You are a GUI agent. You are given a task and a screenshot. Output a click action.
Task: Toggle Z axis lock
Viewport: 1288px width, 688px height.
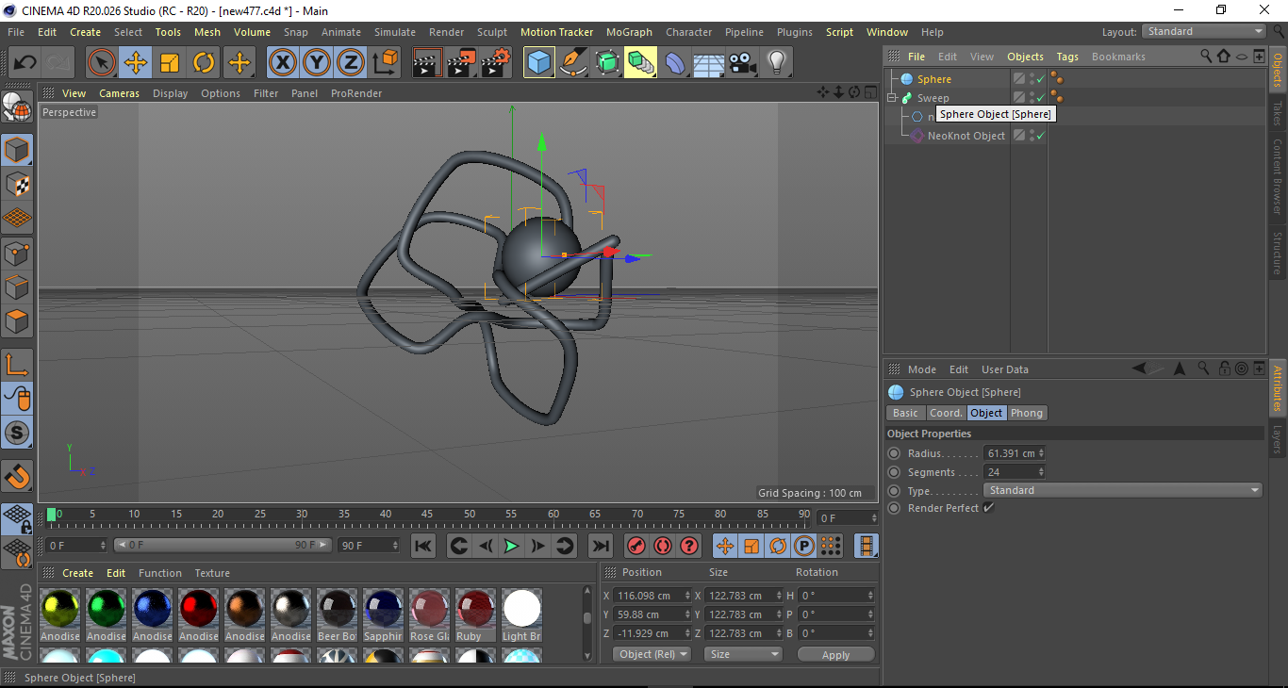pos(351,63)
